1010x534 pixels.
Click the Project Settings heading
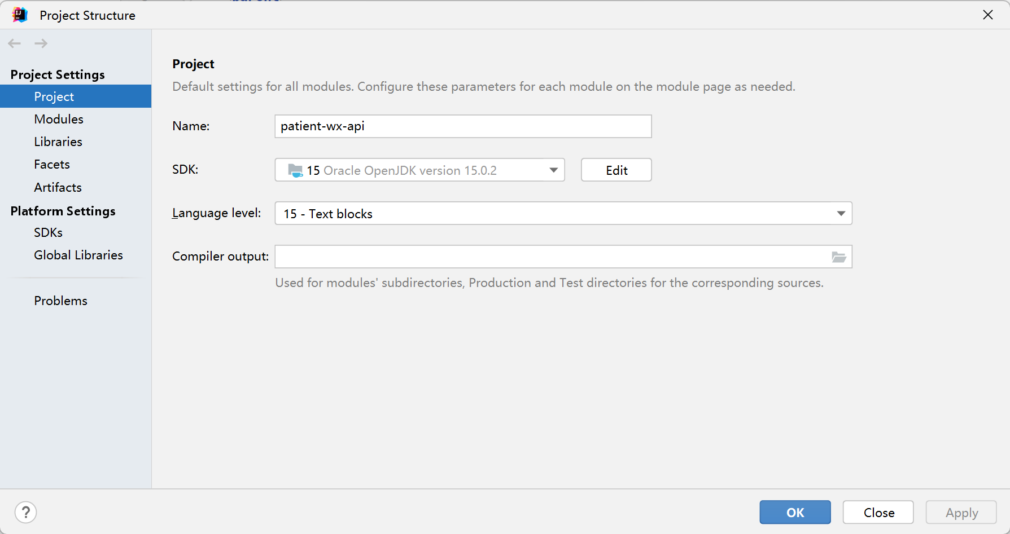coord(58,74)
